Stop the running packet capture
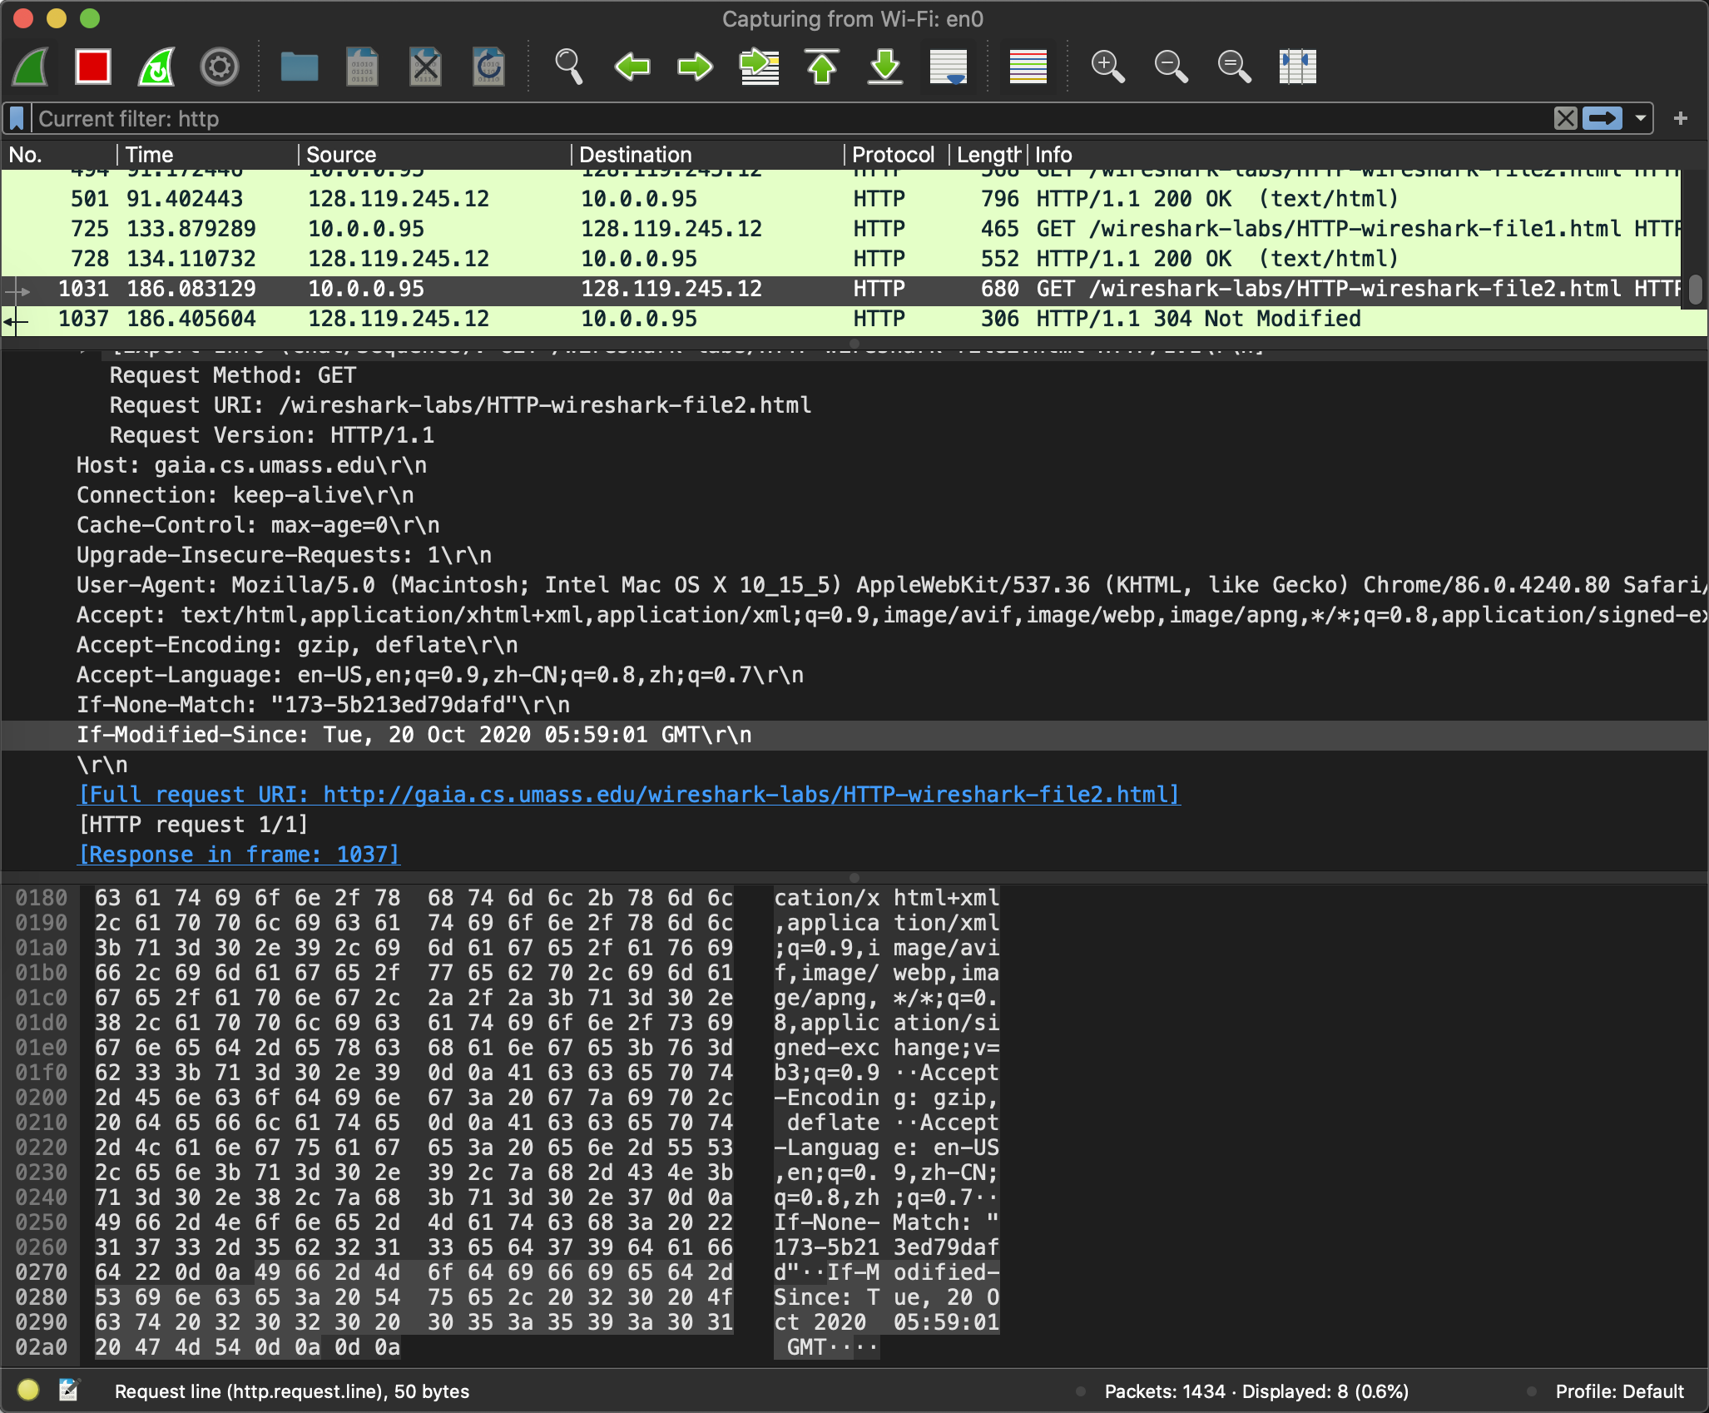 [92, 67]
